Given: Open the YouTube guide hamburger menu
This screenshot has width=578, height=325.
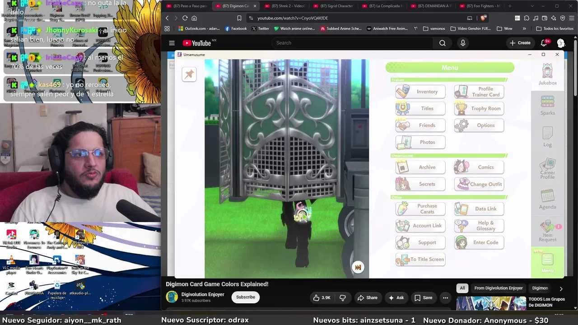Looking at the screenshot, I should (x=172, y=43).
